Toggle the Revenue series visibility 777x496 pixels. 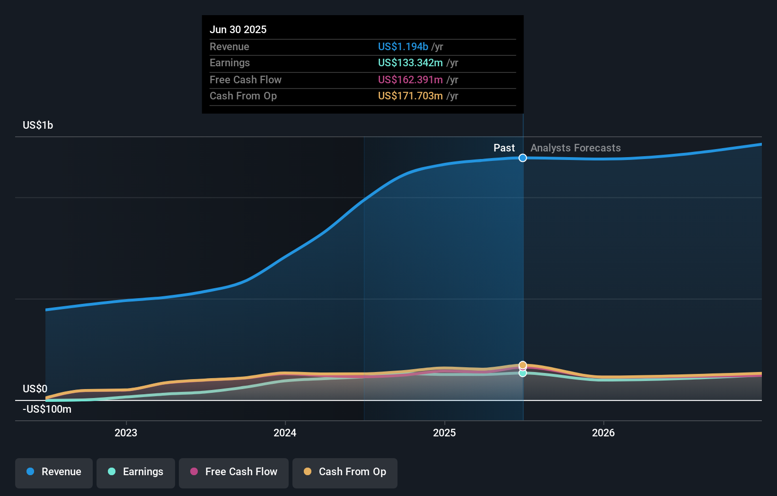pos(53,473)
